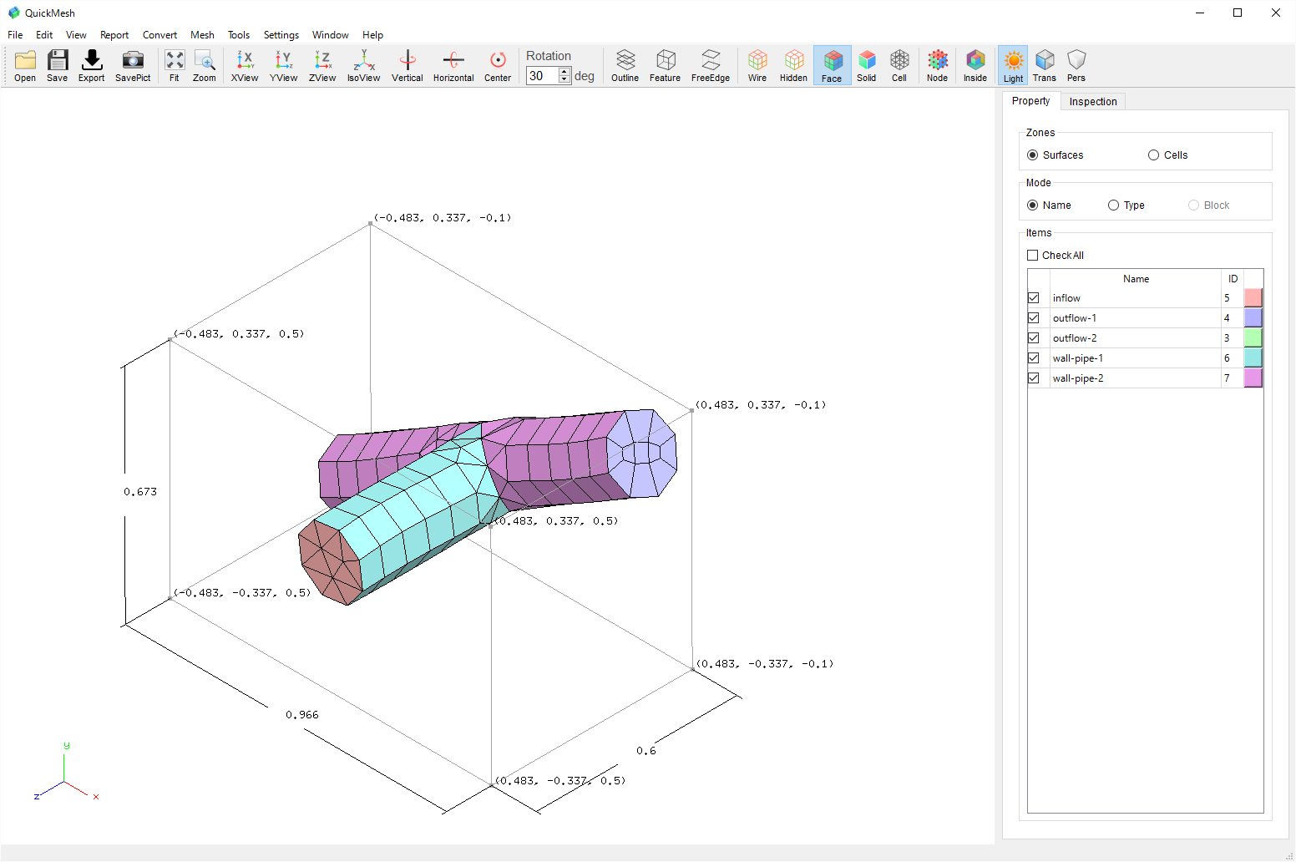Switch to Solid rendering mode
Image resolution: width=1296 pixels, height=862 pixels.
point(867,65)
